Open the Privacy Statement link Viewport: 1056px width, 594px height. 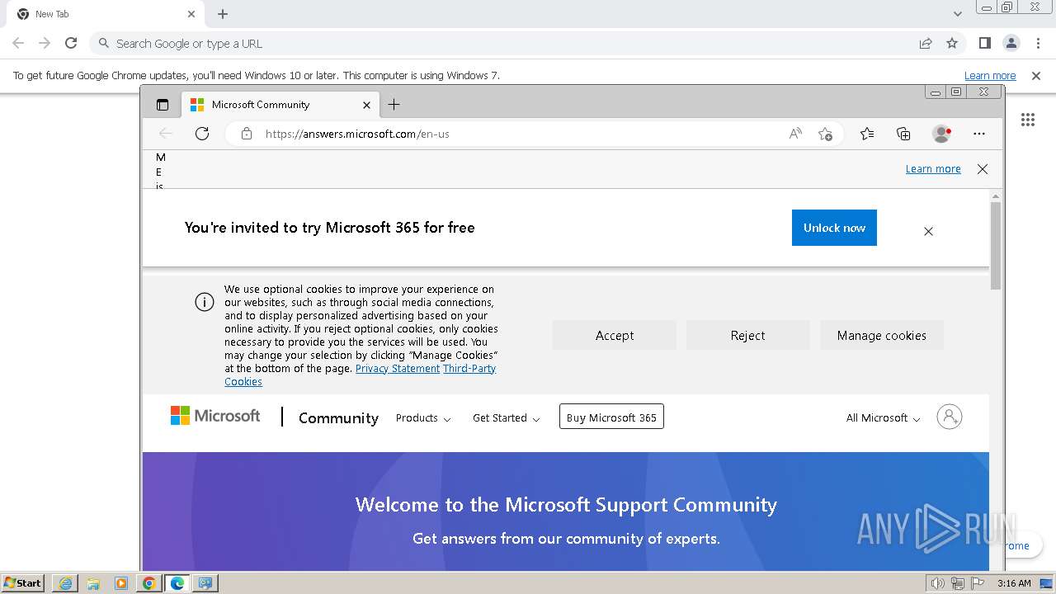coord(398,369)
